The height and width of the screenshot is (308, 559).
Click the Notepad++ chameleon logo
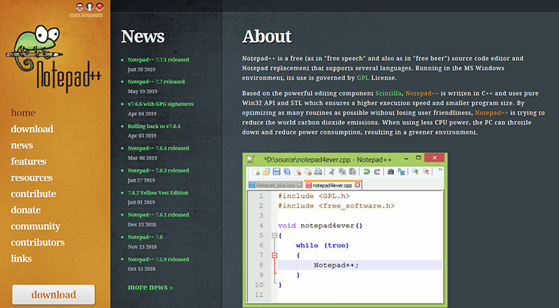pyautogui.click(x=55, y=58)
